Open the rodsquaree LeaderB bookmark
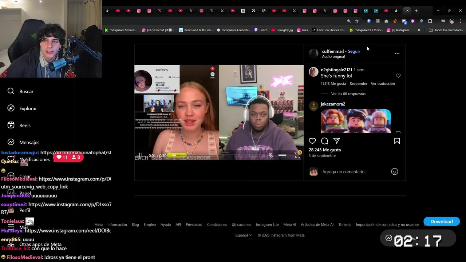 (x=233, y=30)
